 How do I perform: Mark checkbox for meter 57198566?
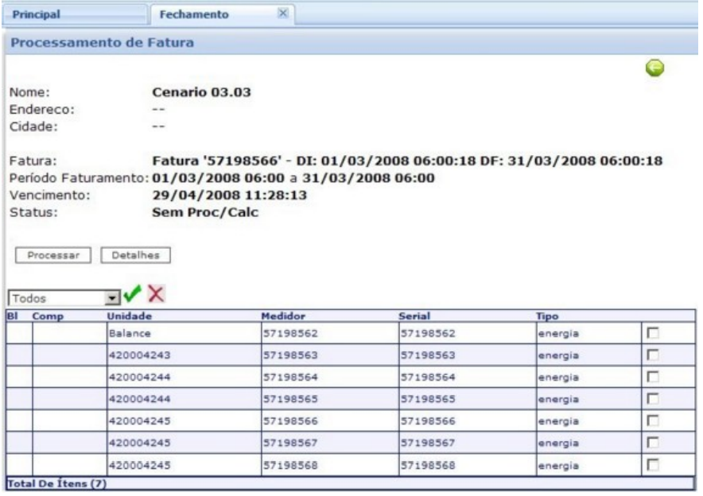[650, 420]
